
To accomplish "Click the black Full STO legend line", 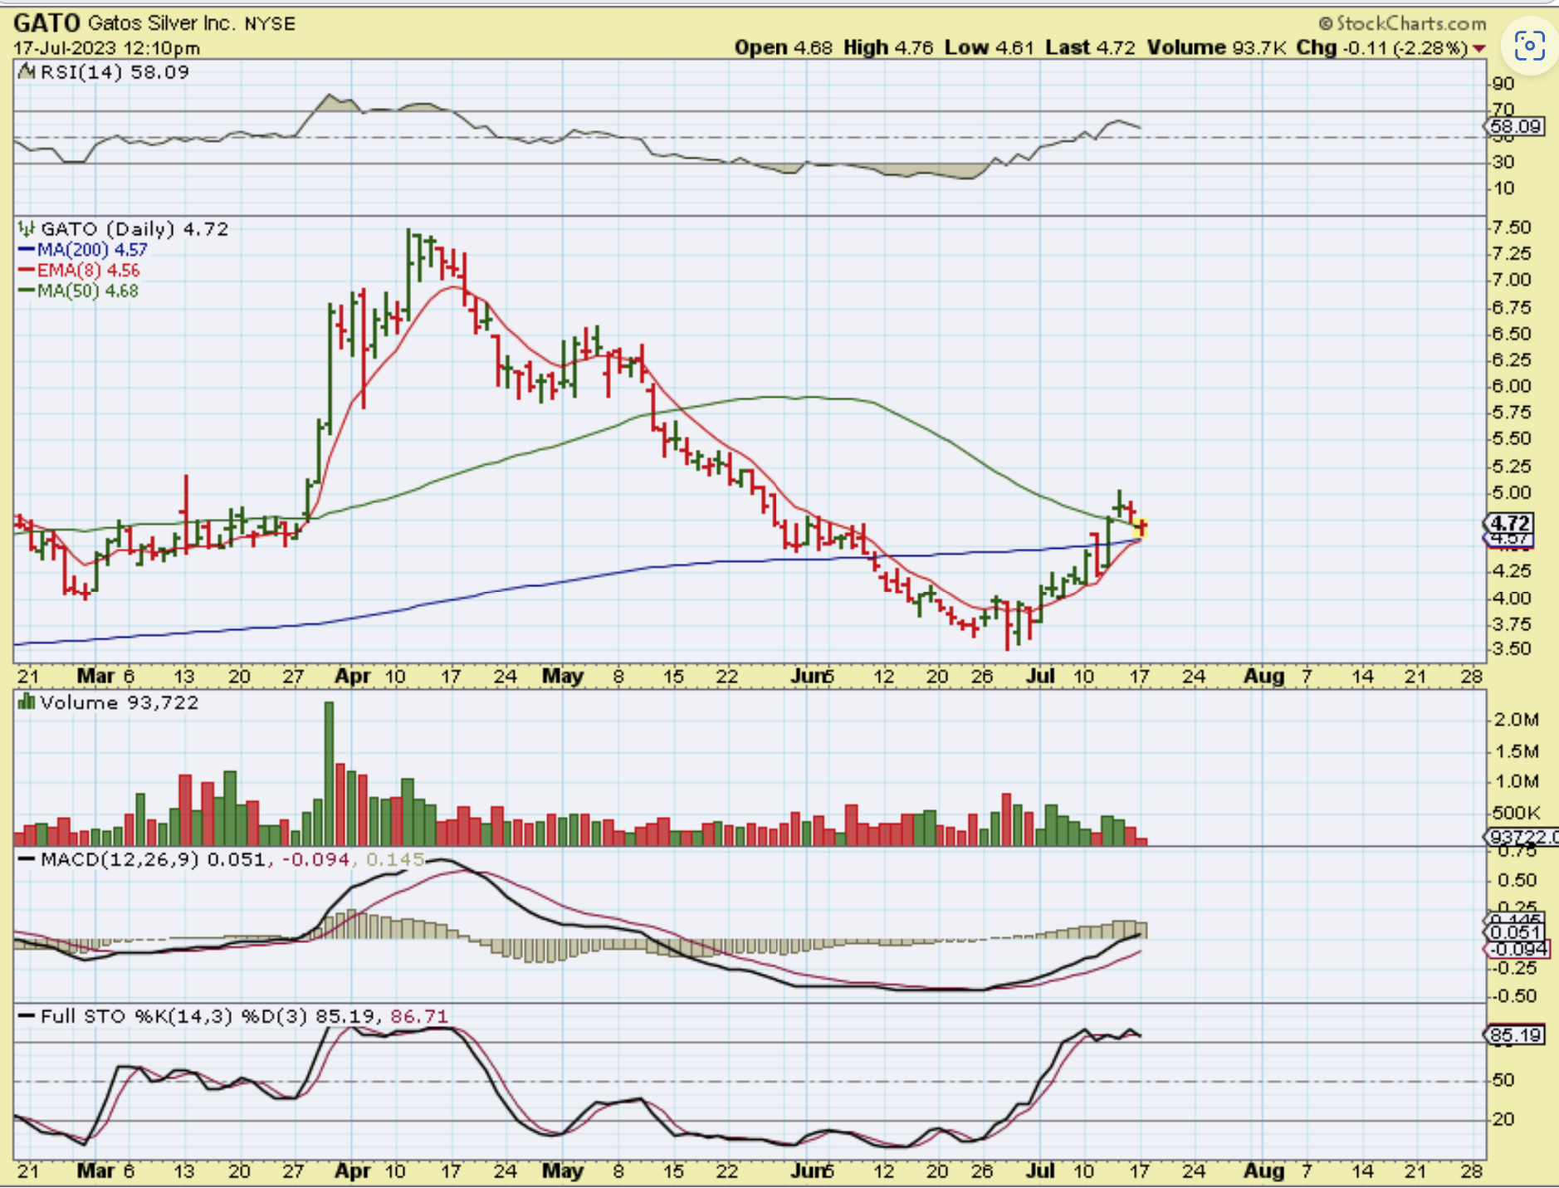I will point(27,1016).
